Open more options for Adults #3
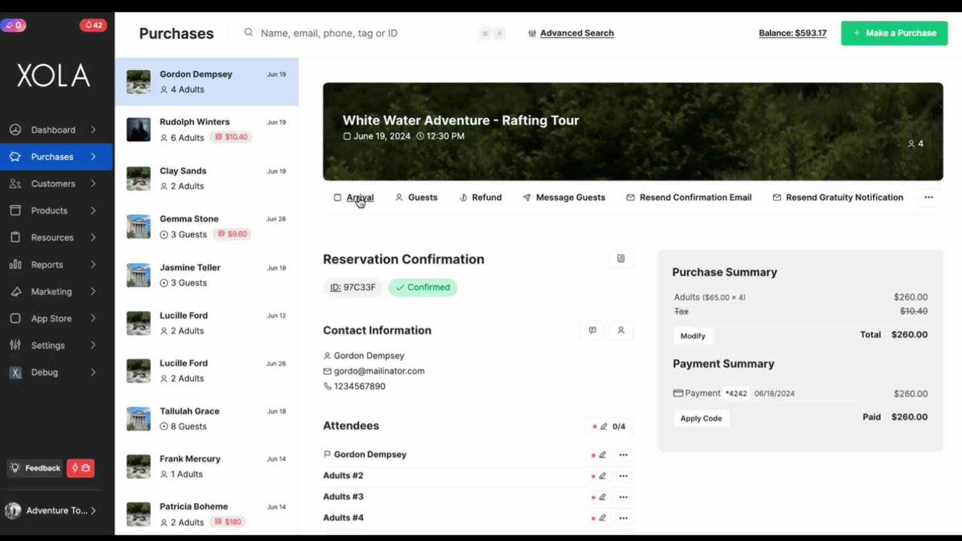This screenshot has height=541, width=962. (x=623, y=497)
